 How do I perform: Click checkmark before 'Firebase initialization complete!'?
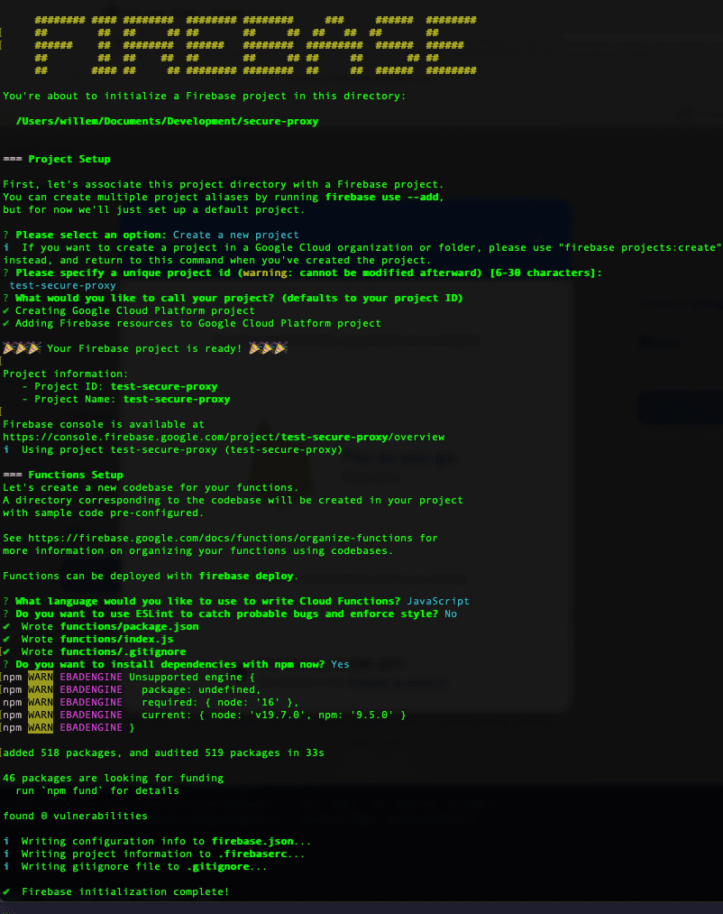tap(6, 891)
